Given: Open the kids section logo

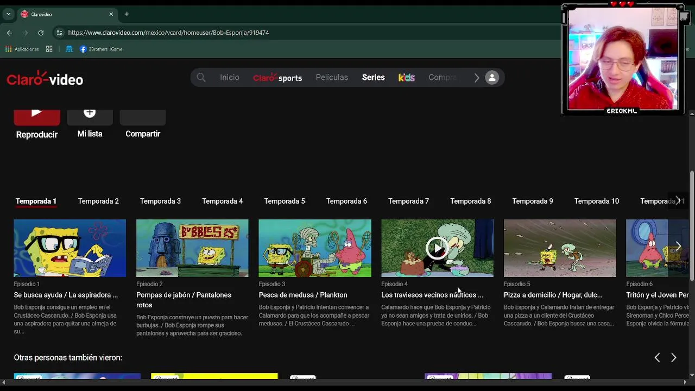Looking at the screenshot, I should [x=407, y=78].
